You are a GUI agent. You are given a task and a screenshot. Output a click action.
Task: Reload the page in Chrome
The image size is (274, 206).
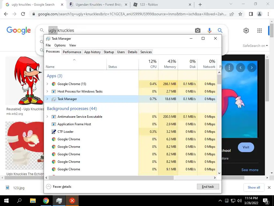coord(23,14)
